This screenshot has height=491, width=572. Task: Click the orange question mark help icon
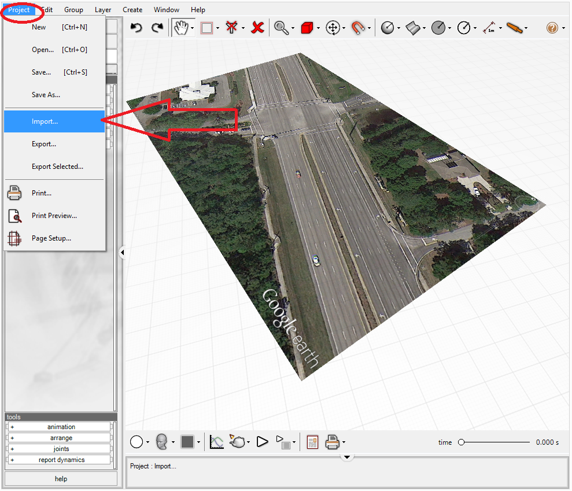[x=552, y=28]
